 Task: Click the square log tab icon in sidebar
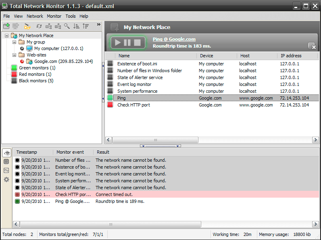[x=6, y=162]
